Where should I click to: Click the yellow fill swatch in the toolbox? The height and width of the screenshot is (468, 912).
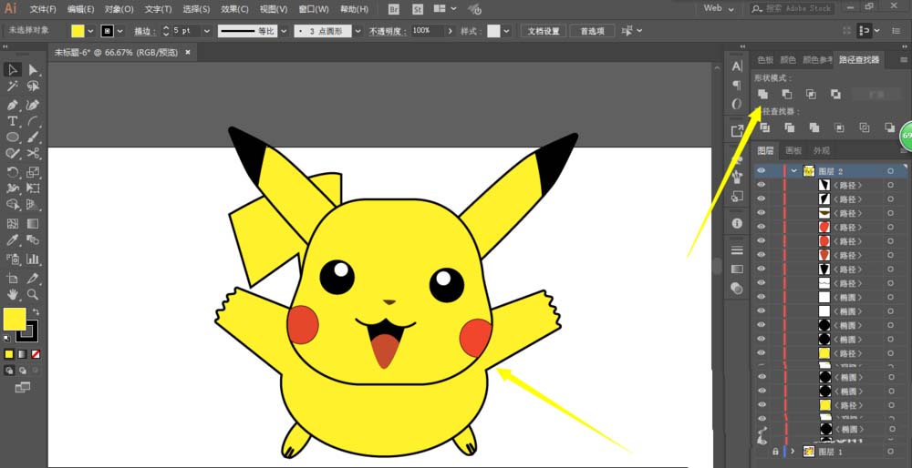point(15,319)
